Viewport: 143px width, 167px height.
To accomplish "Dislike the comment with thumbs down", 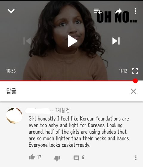I will 57,158.
